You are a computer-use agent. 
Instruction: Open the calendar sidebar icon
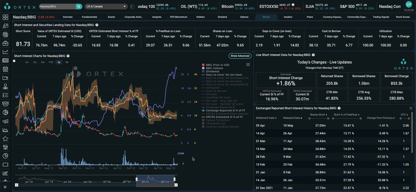coord(5,69)
